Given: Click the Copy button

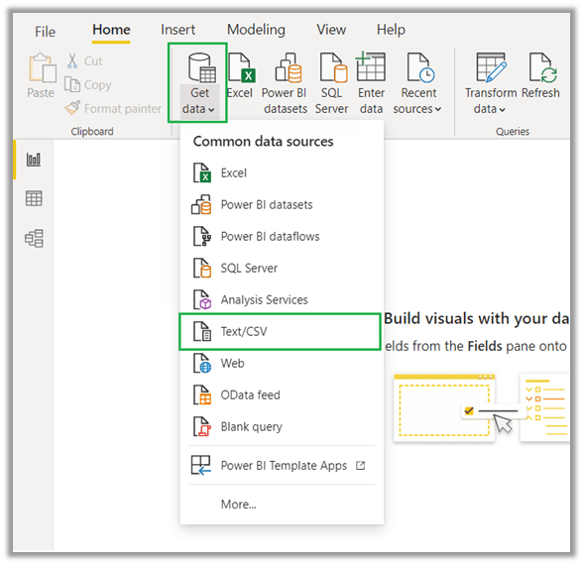Looking at the screenshot, I should [x=87, y=85].
